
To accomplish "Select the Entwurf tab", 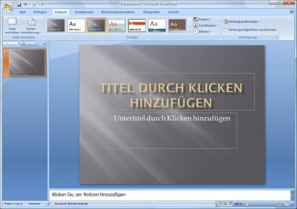I will click(x=61, y=12).
